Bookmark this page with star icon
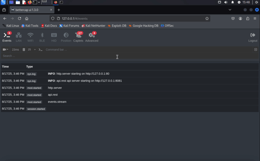 click(207, 18)
